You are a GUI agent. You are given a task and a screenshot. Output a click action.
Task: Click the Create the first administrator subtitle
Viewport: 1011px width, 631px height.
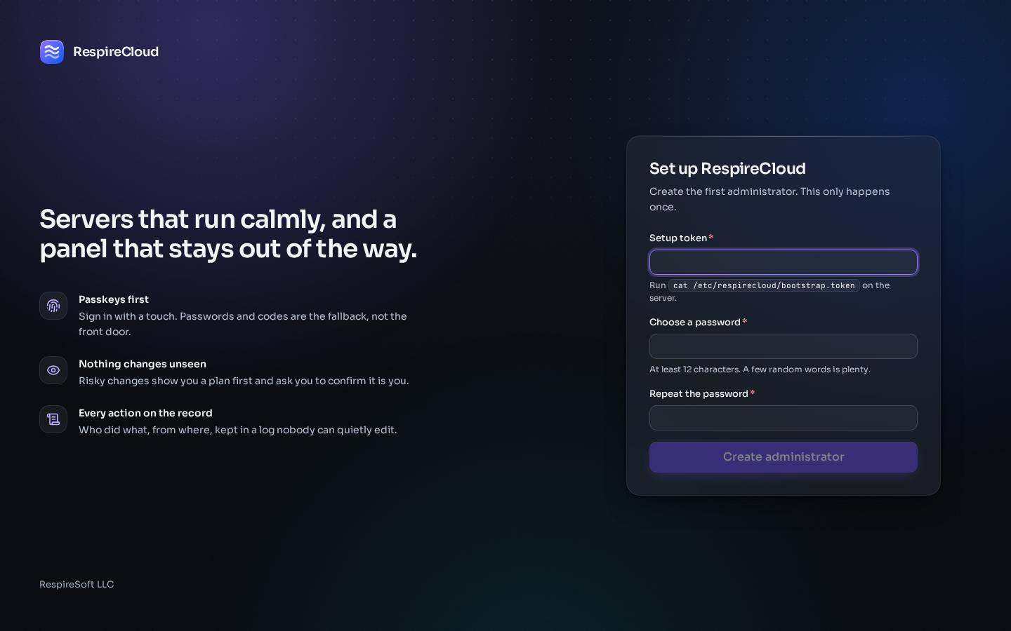769,199
